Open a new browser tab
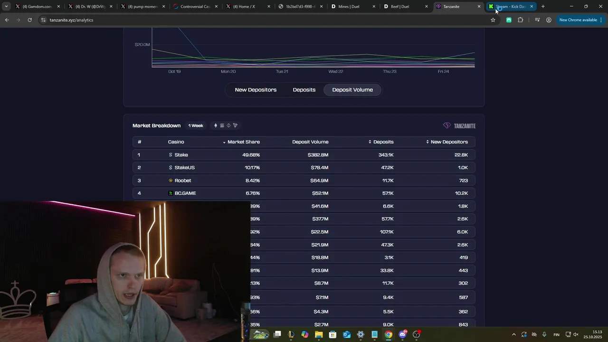Image resolution: width=608 pixels, height=342 pixels. click(x=543, y=7)
